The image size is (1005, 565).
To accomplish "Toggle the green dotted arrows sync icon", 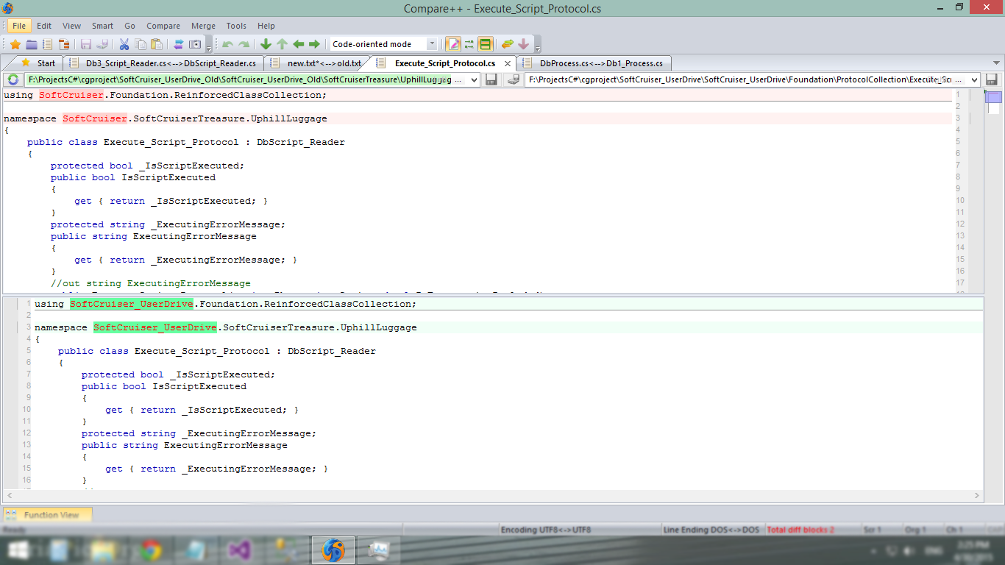I will [469, 44].
